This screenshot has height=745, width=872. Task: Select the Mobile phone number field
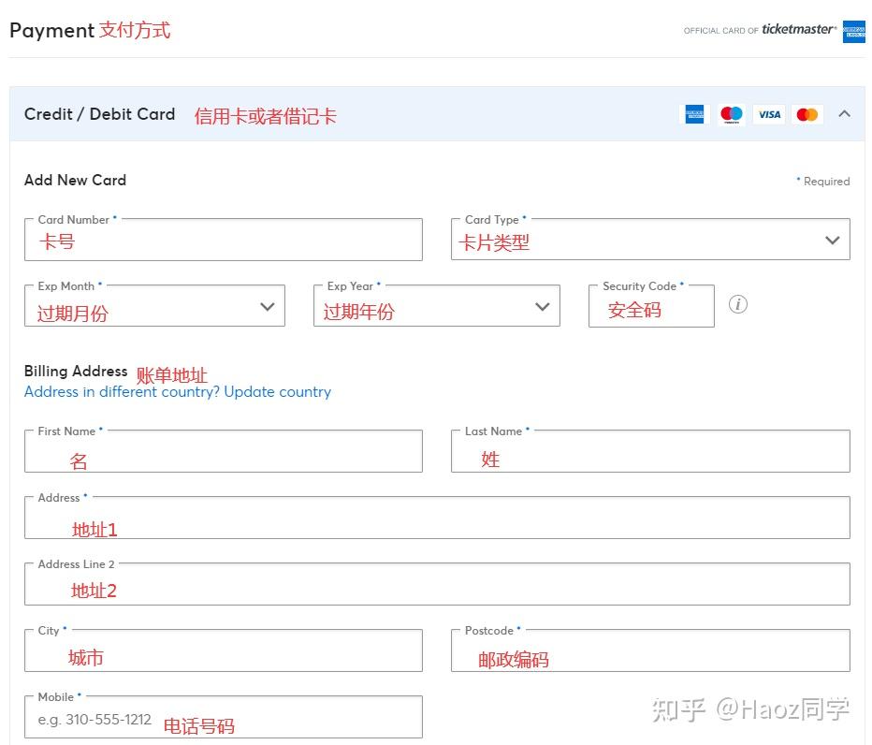(223, 717)
